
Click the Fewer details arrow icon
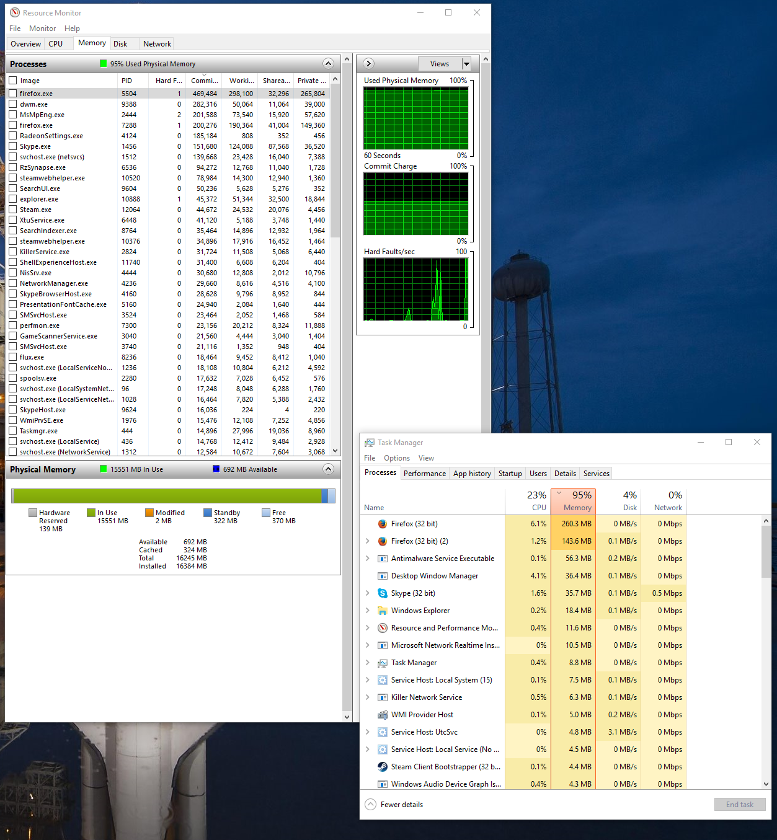tap(371, 804)
